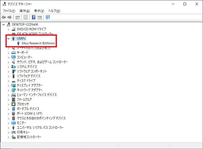Select the ネットワーク アダプター tree item

[30, 90]
